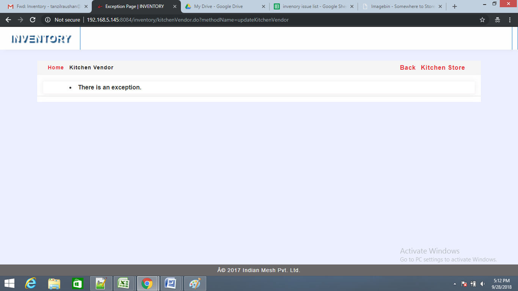This screenshot has height=291, width=518.
Task: Switch to Word in taskbar
Action: pyautogui.click(x=171, y=283)
